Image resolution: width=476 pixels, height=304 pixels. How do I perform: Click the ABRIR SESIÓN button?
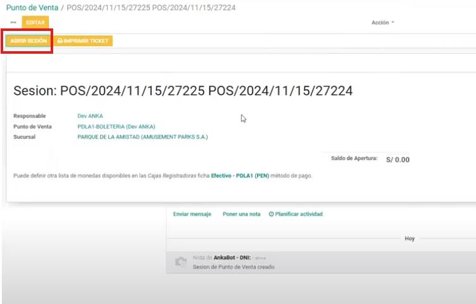28,40
